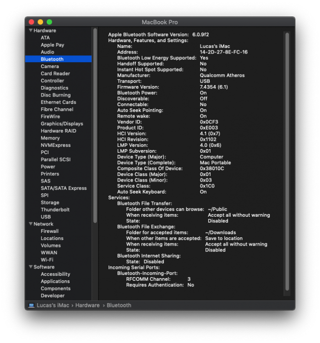Select Storage in the sidebar
The width and height of the screenshot is (320, 343).
(50, 203)
